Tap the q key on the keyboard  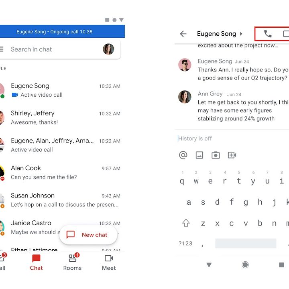point(182,181)
